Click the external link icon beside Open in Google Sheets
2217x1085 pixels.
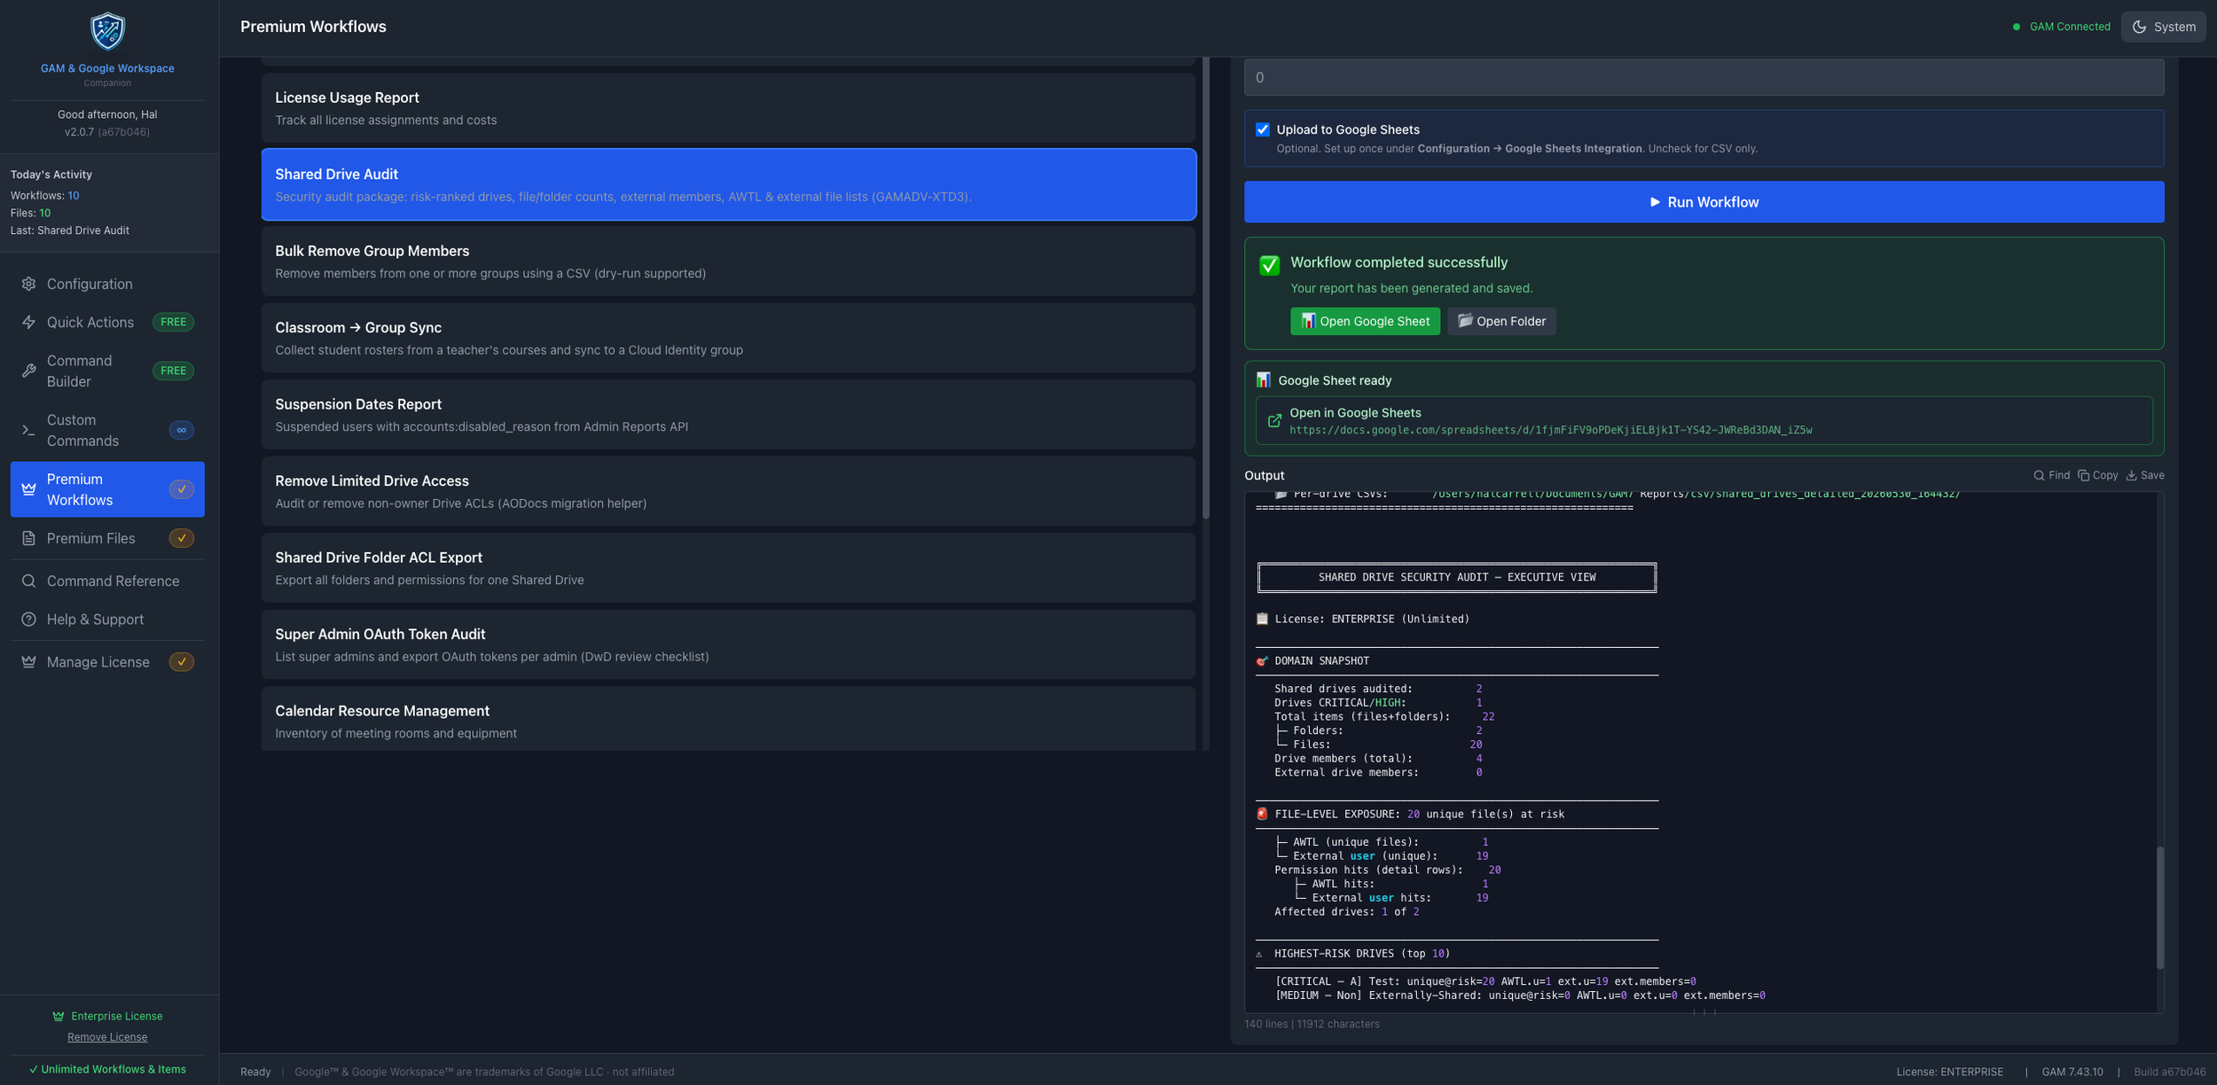pos(1274,421)
